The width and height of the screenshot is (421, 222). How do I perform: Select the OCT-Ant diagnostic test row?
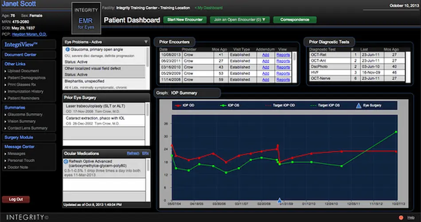[x=357, y=61]
